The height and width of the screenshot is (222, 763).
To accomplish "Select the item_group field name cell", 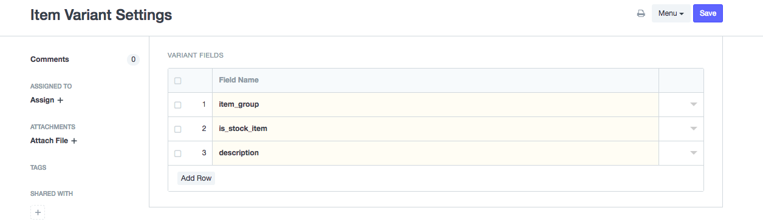I will click(x=436, y=104).
